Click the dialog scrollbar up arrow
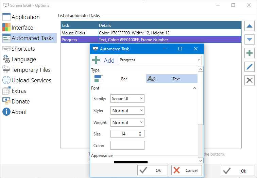257x178 pixels. [201, 69]
